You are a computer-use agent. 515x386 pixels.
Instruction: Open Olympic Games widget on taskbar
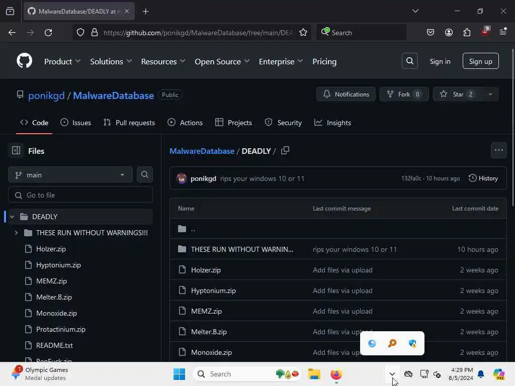(39, 374)
